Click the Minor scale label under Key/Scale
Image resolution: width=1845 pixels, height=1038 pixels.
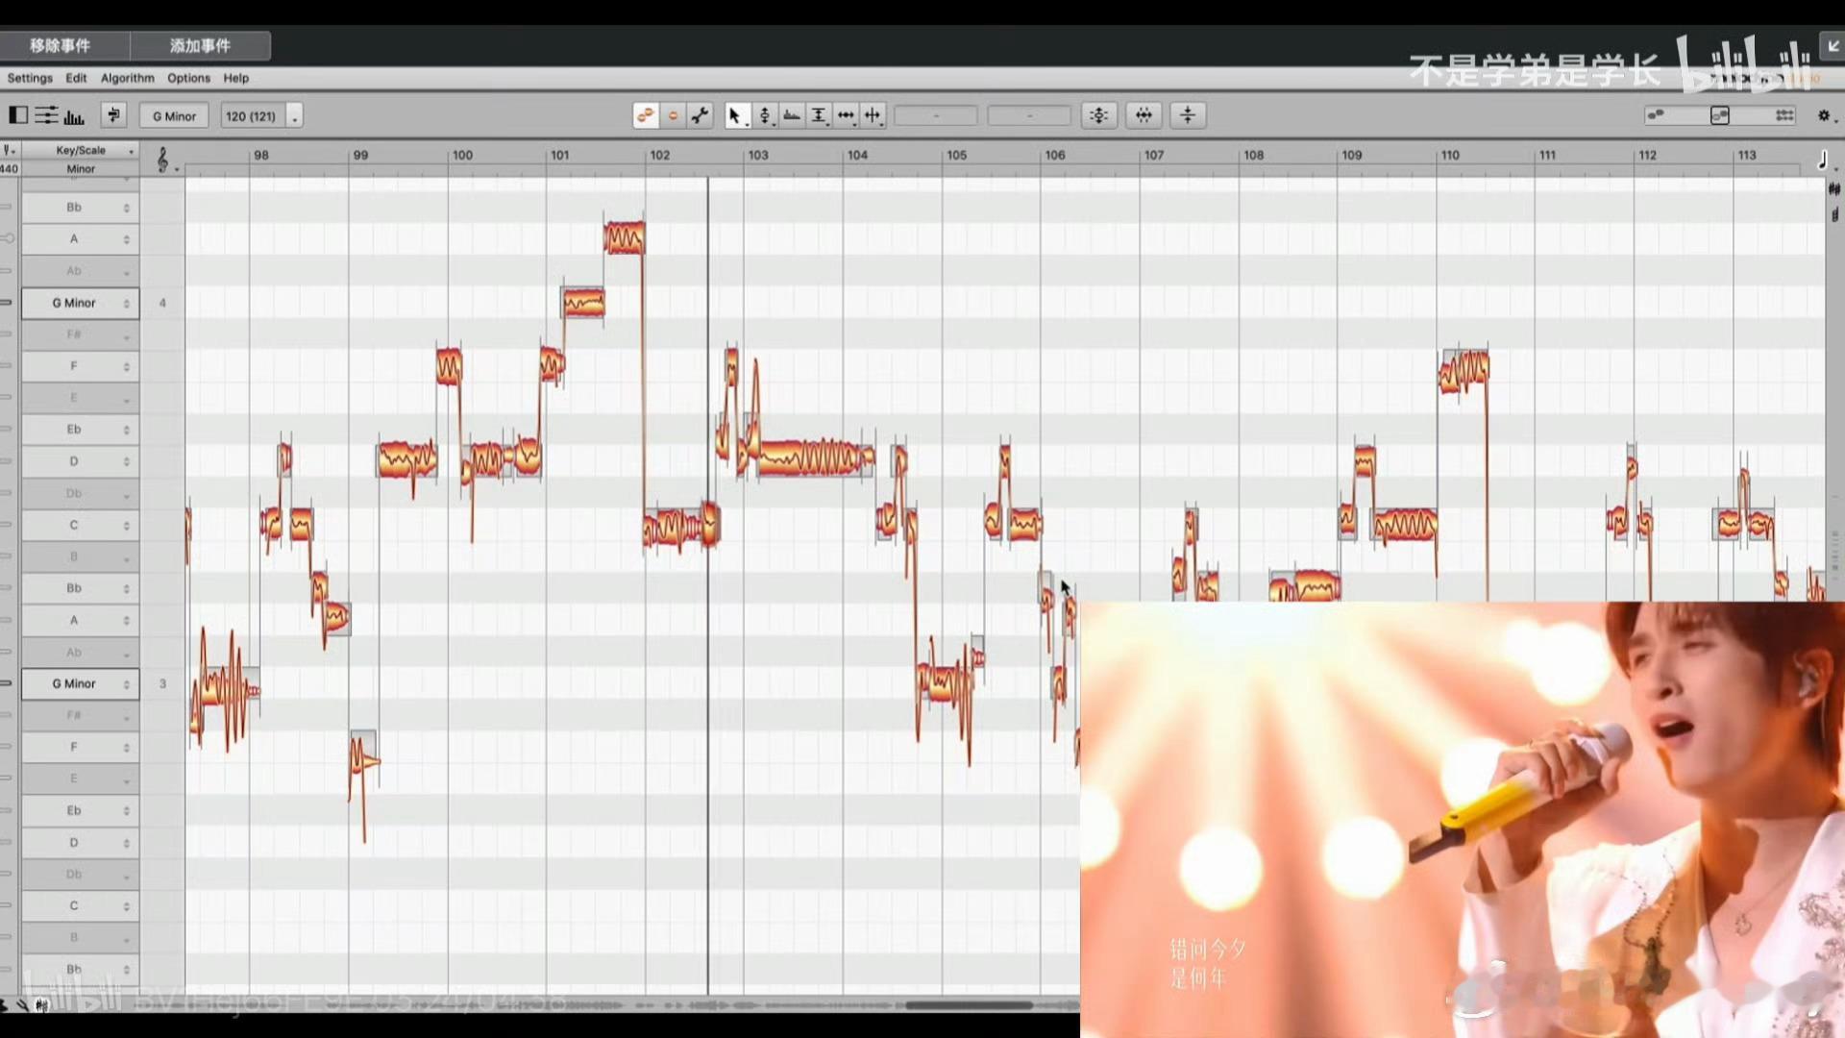point(81,169)
